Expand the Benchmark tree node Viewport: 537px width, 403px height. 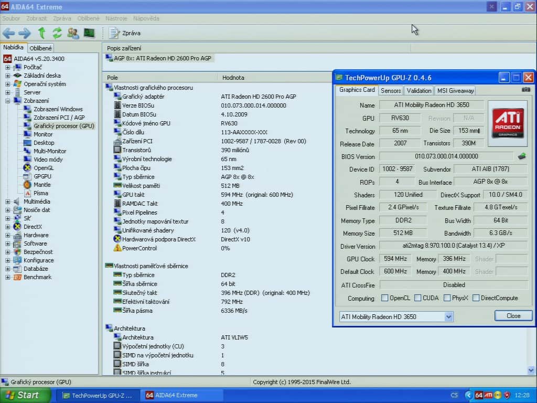[7, 277]
